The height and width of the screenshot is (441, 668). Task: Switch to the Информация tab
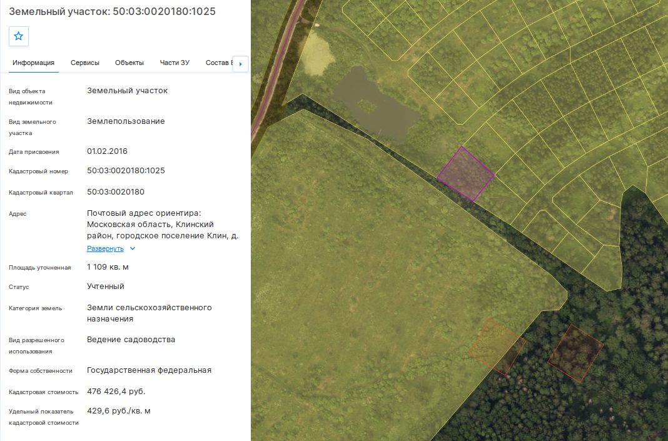point(33,63)
